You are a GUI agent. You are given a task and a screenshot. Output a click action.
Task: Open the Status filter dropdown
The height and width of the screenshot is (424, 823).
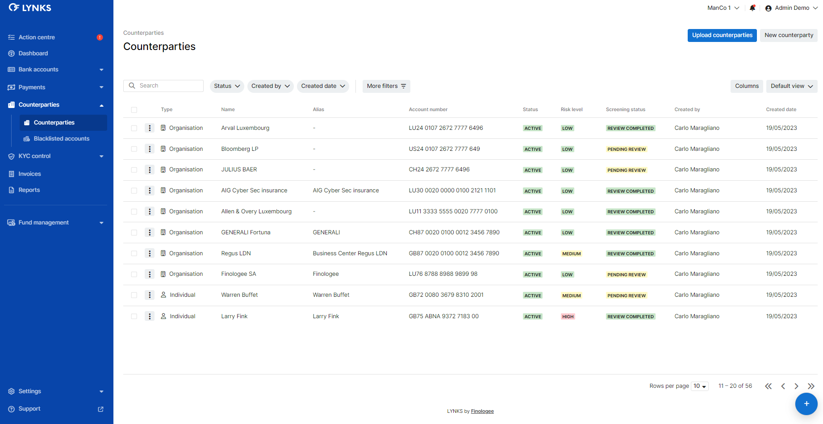point(227,86)
